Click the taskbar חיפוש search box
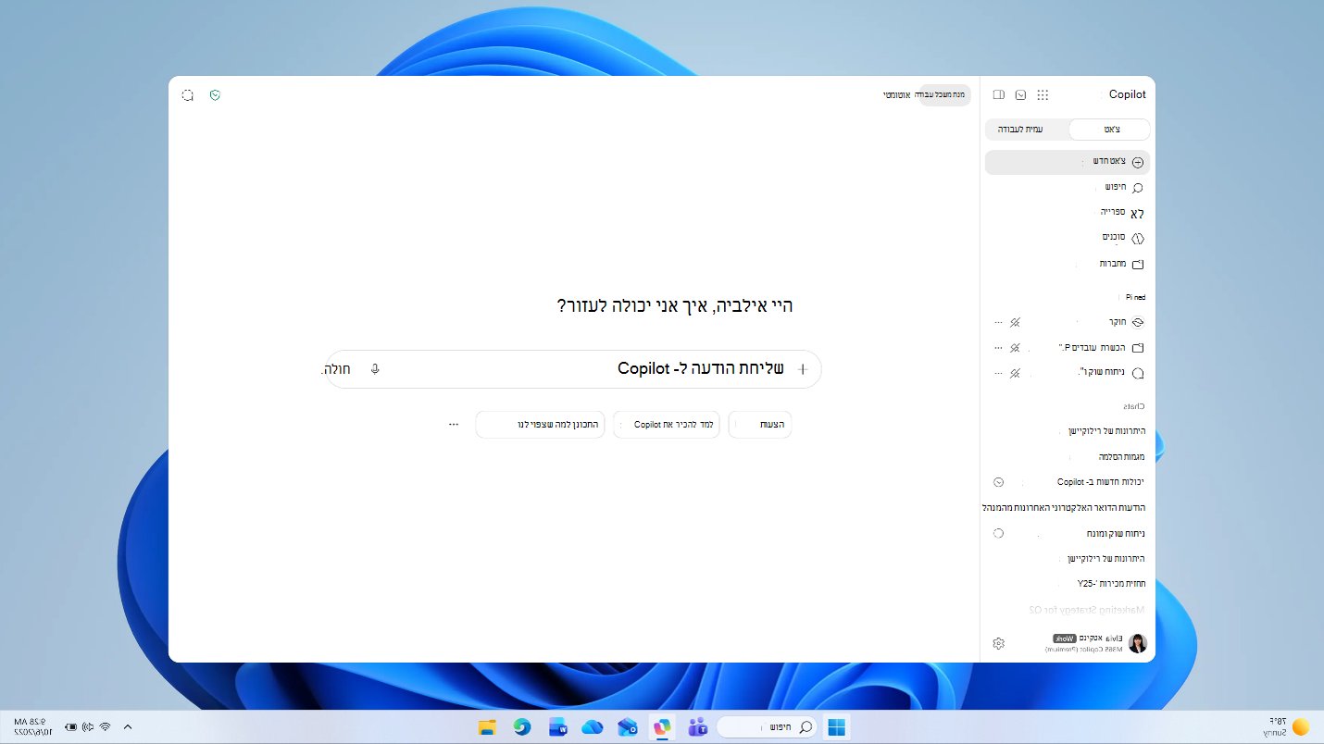The image size is (1324, 744). (767, 726)
